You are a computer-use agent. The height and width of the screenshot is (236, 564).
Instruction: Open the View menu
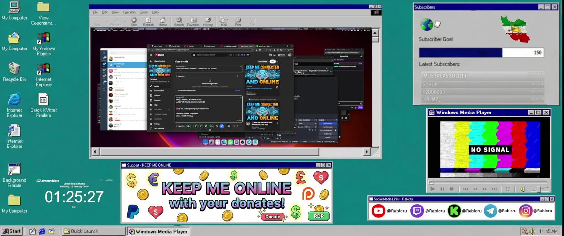coord(115,12)
